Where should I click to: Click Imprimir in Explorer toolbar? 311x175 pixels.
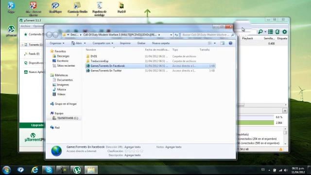(x=125, y=43)
